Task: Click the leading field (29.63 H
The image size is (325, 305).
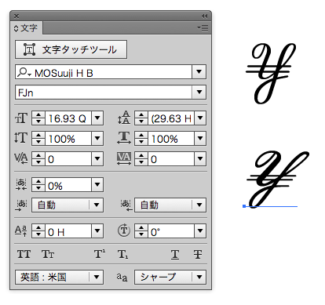Action: pos(171,118)
